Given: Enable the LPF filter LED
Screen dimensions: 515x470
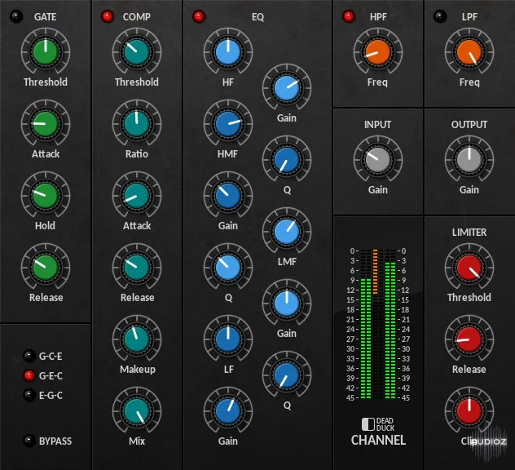Looking at the screenshot, I should tap(440, 16).
